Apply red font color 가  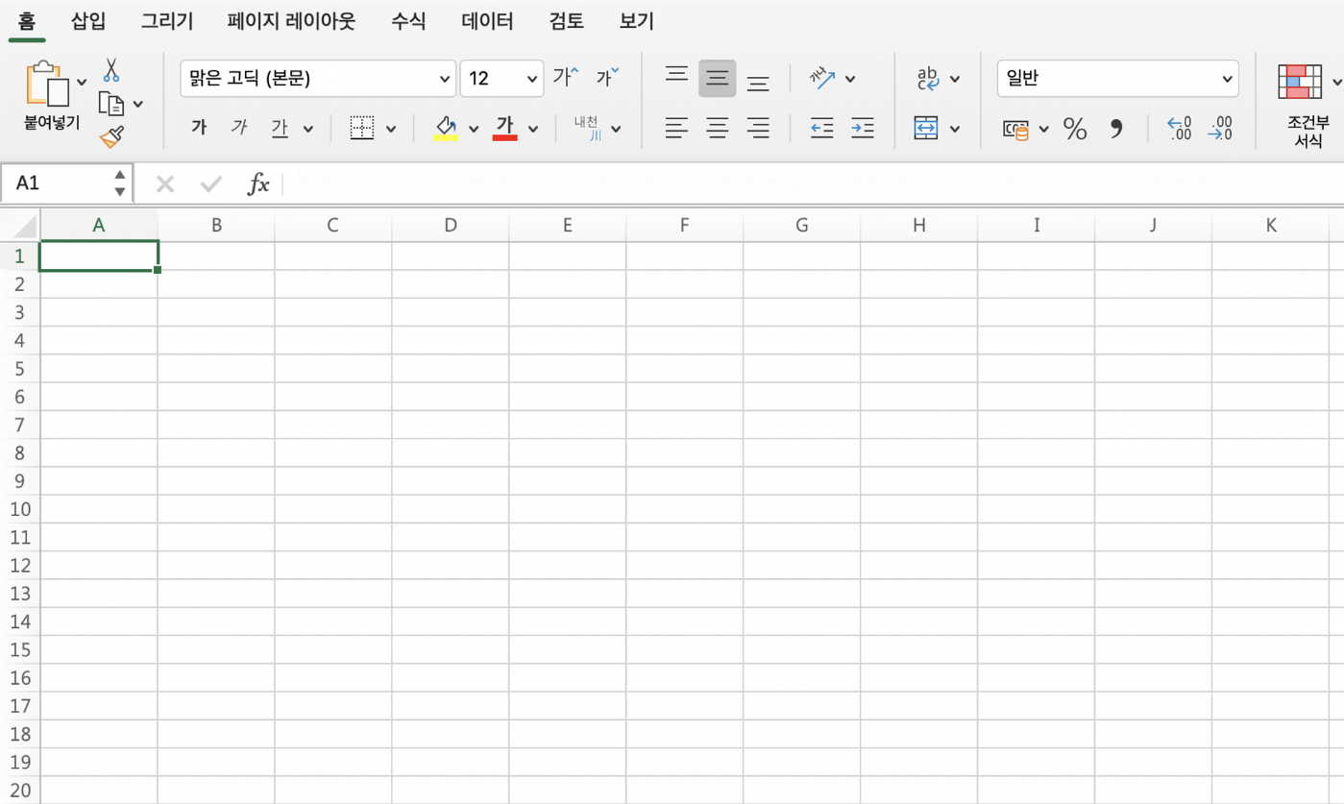(x=505, y=128)
